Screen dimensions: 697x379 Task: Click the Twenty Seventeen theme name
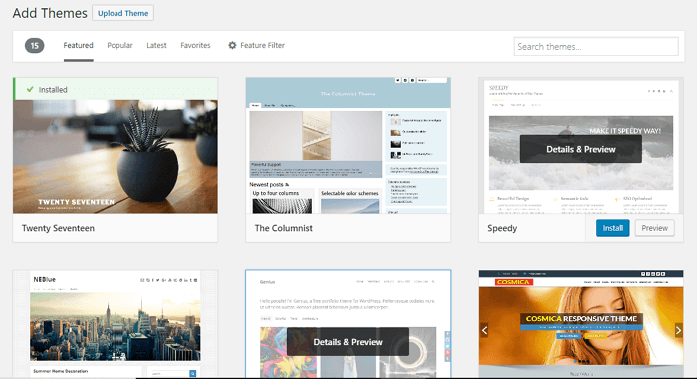[58, 228]
